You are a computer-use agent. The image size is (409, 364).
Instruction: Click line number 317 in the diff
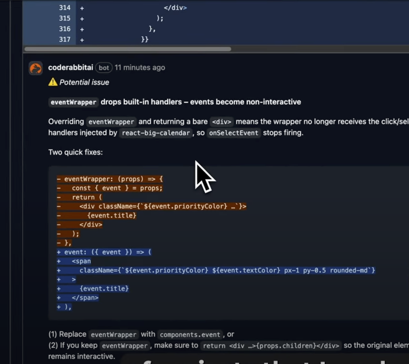[64, 40]
